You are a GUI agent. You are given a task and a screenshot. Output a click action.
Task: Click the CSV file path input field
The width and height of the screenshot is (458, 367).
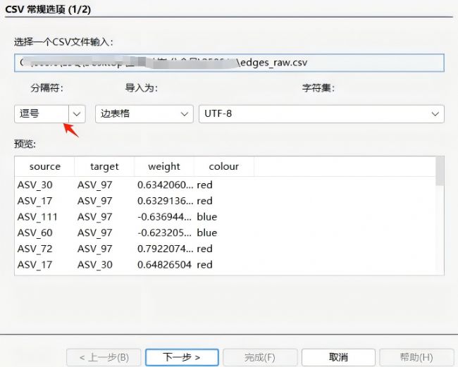(x=229, y=63)
